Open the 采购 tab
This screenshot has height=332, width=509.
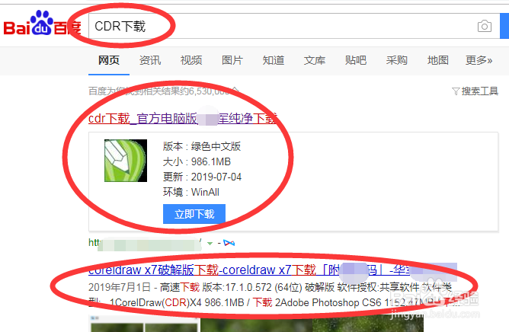pyautogui.click(x=397, y=60)
